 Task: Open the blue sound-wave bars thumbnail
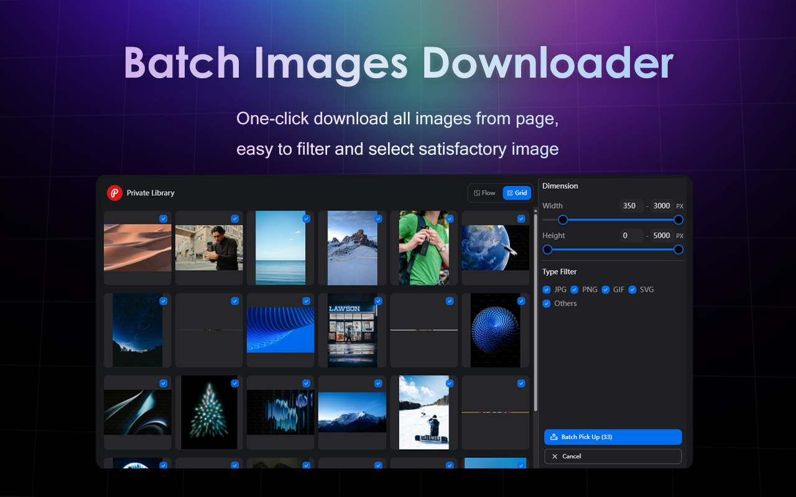point(280,413)
